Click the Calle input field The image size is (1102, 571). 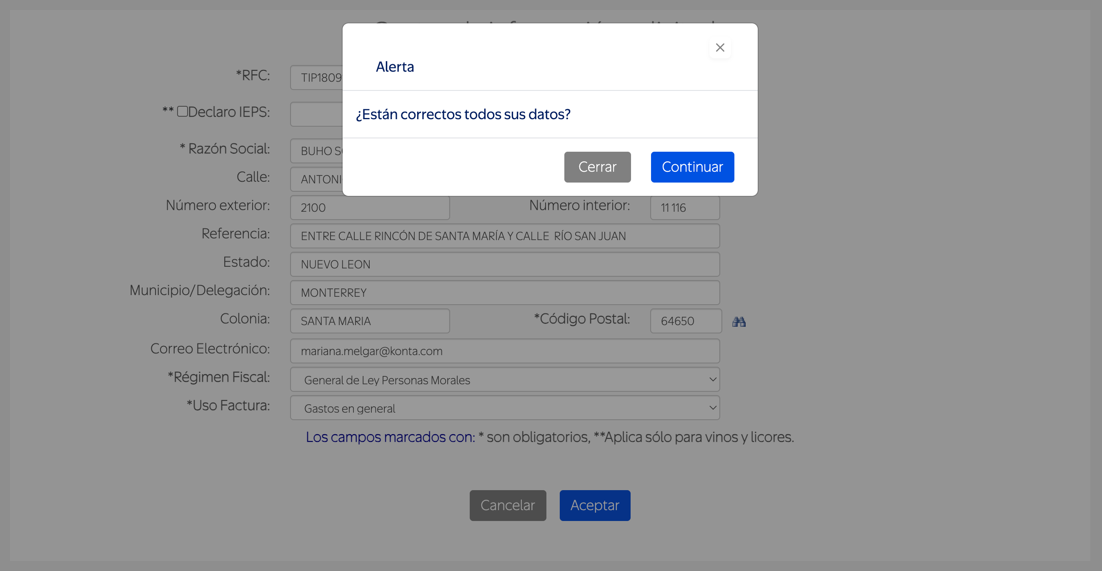(x=317, y=179)
